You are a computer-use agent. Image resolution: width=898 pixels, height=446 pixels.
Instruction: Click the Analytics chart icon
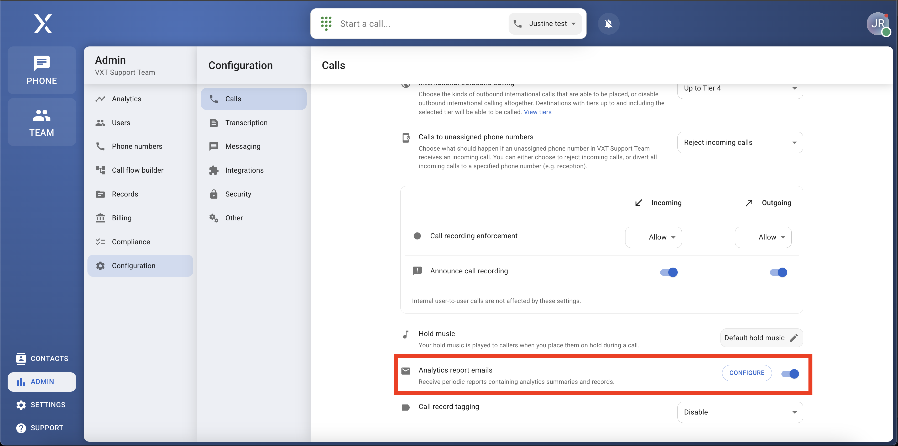pos(100,99)
